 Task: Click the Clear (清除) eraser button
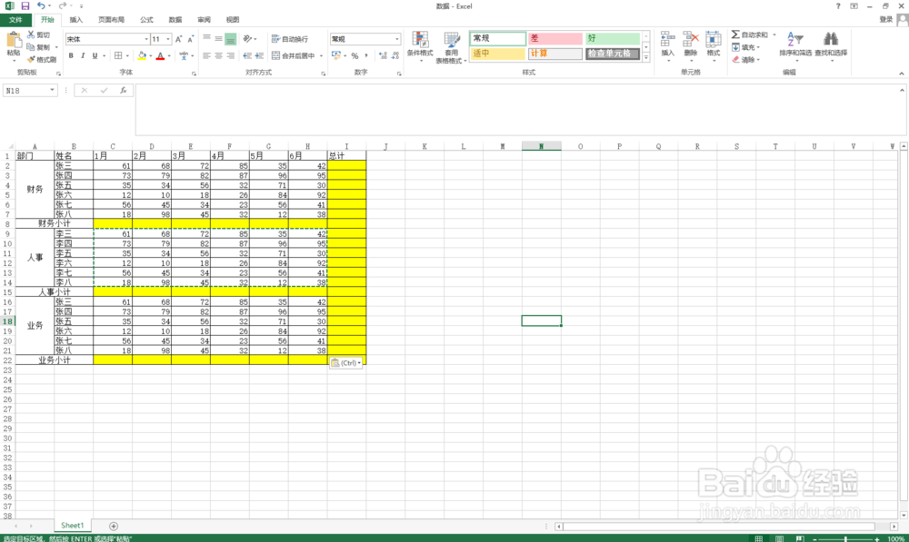745,59
